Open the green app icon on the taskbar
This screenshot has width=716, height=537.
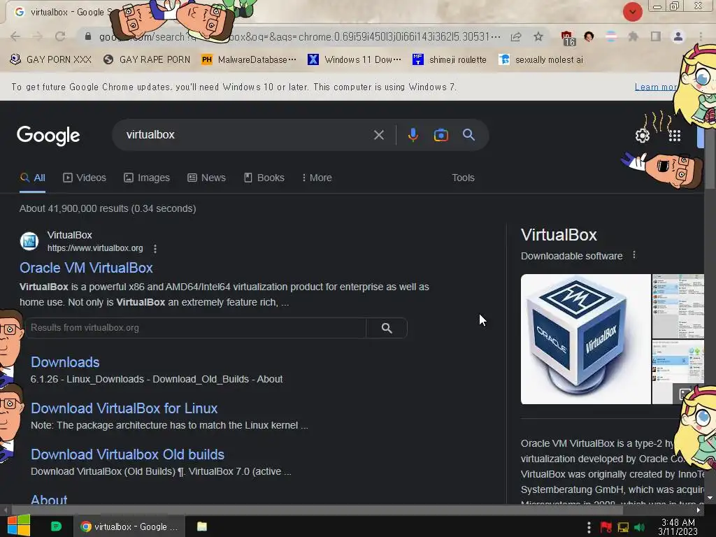(x=56, y=527)
